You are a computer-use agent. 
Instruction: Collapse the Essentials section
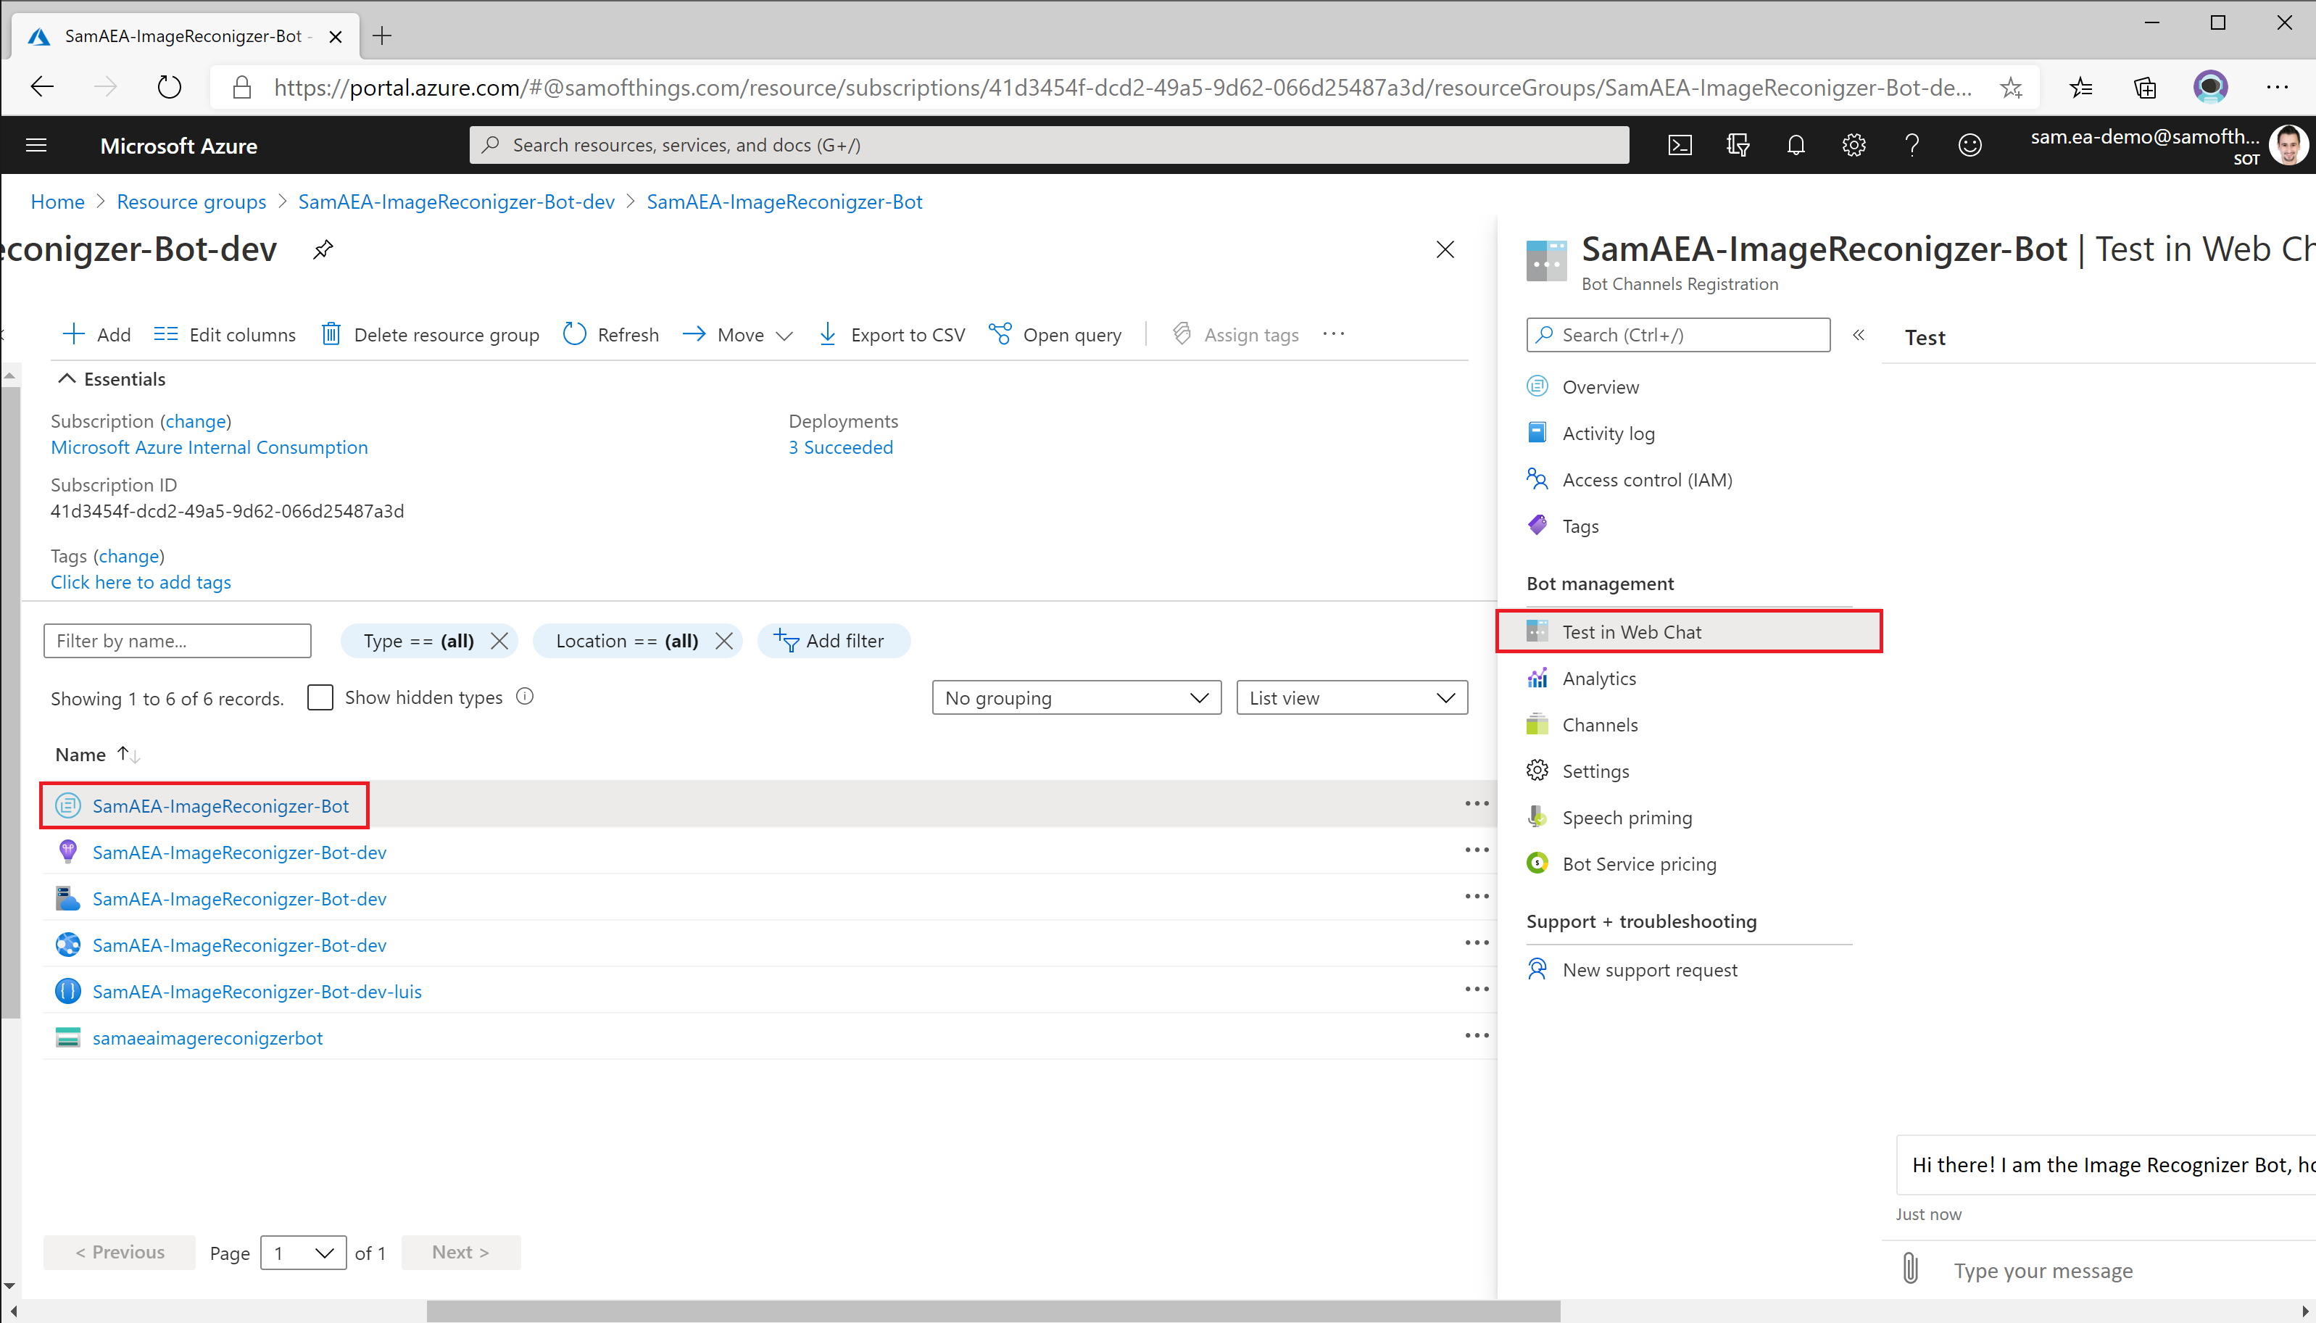pos(112,379)
